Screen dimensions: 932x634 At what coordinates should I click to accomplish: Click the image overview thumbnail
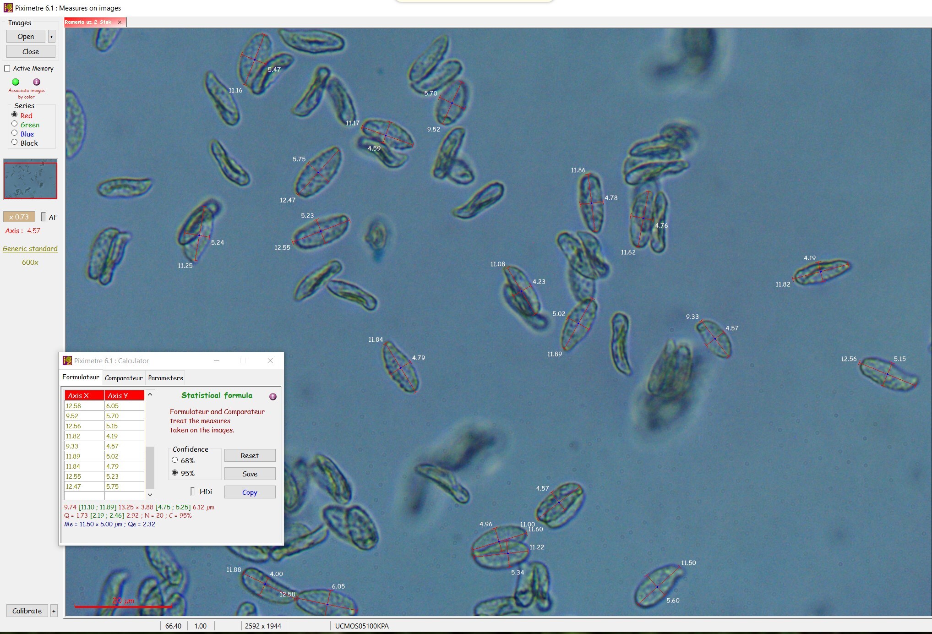coord(30,179)
